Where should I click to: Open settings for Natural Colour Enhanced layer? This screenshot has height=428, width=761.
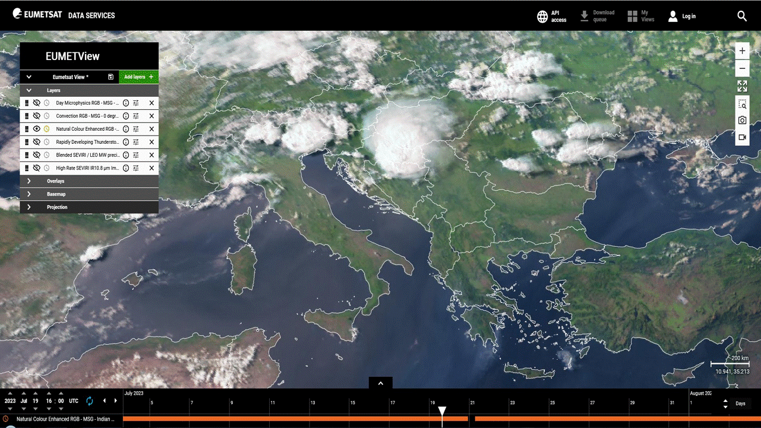tap(136, 129)
